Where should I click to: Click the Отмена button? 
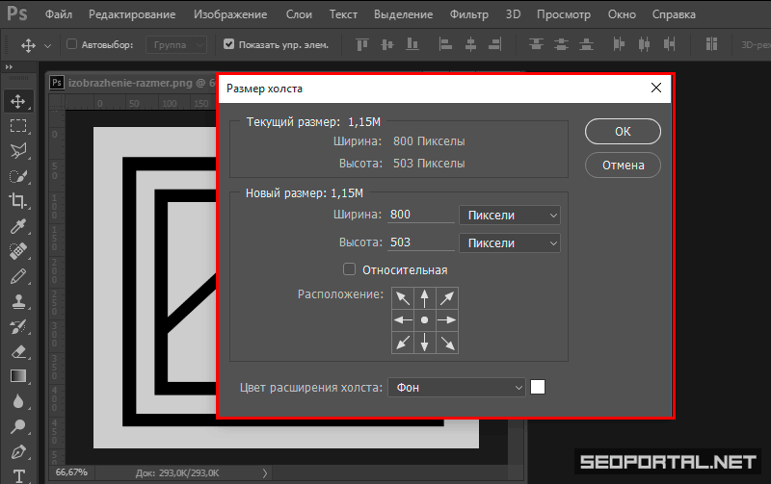[623, 165]
